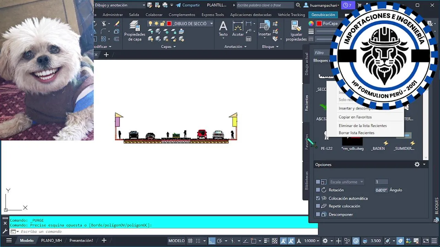Choose Copiar en Favoritos from the context menu
This screenshot has height=247, width=440.
(x=355, y=117)
